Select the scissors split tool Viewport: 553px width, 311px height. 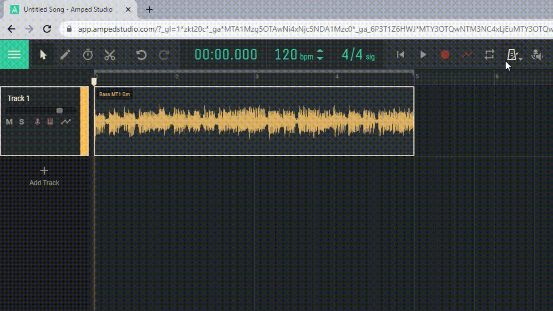point(110,55)
